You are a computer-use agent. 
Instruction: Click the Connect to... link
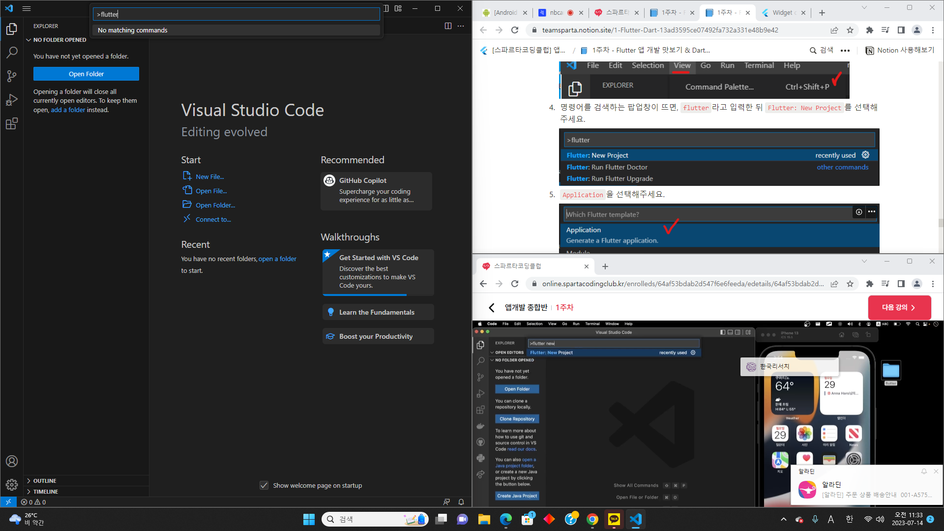click(213, 219)
